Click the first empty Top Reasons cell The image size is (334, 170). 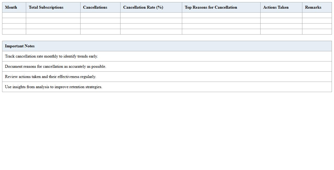pyautogui.click(x=221, y=15)
